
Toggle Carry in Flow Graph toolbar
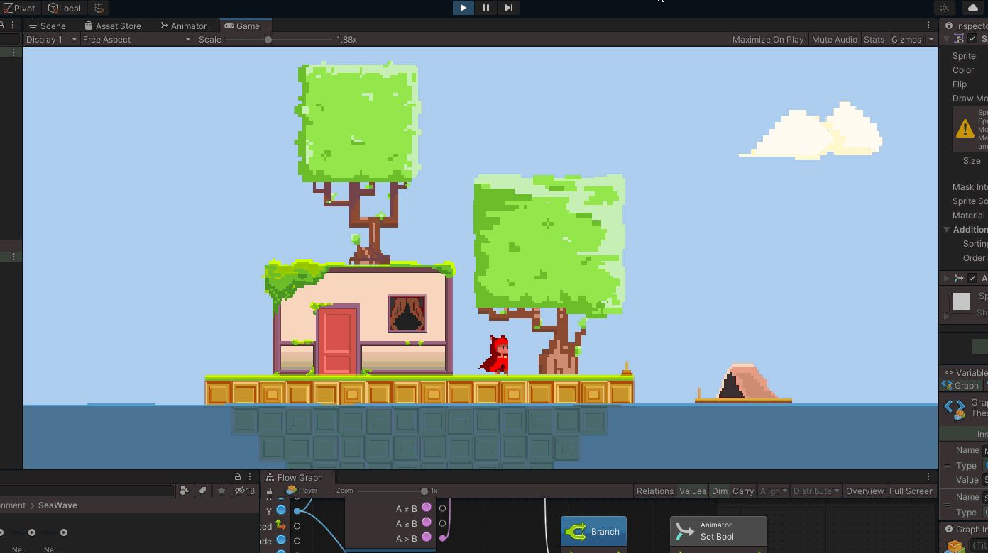tap(743, 491)
